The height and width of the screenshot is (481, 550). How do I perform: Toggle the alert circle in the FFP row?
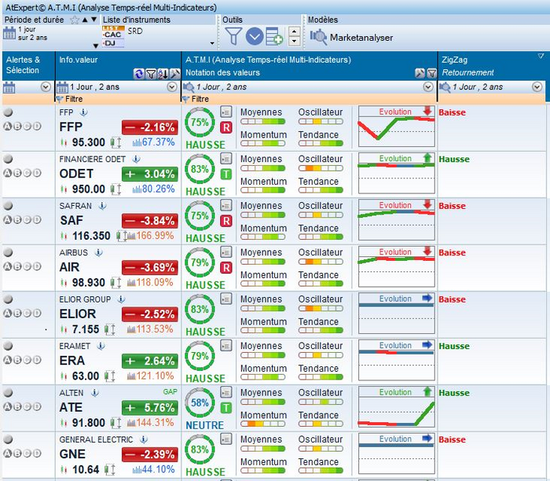pyautogui.click(x=8, y=112)
